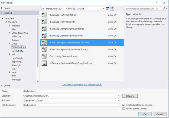Viewport: 169px width, 118px height.
Task: Click the Solution name input field
Action: tap(71, 105)
